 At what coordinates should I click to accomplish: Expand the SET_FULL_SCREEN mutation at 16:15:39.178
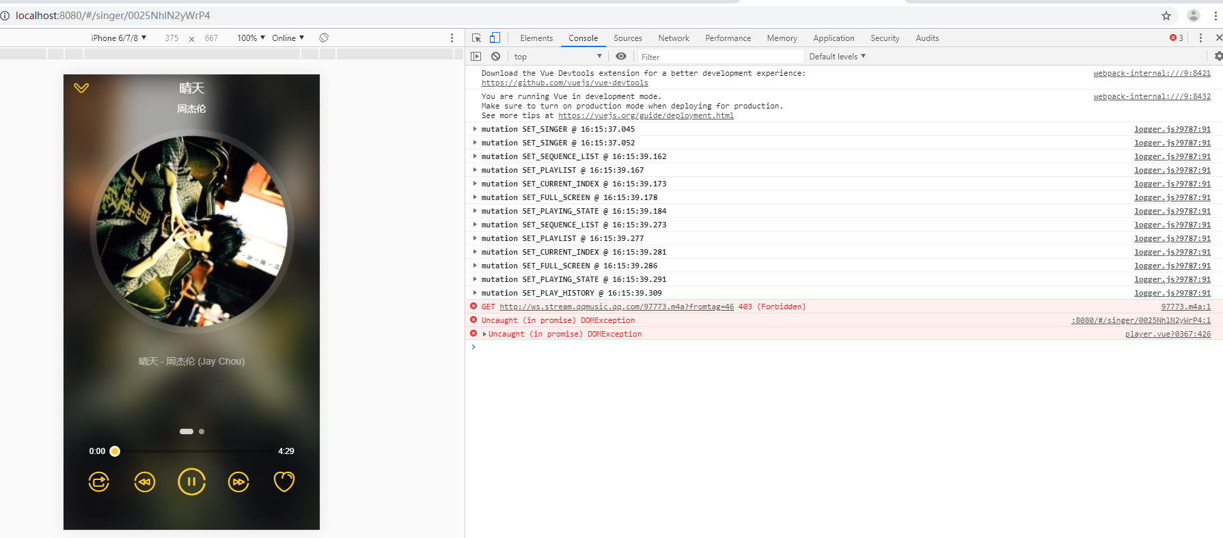475,197
